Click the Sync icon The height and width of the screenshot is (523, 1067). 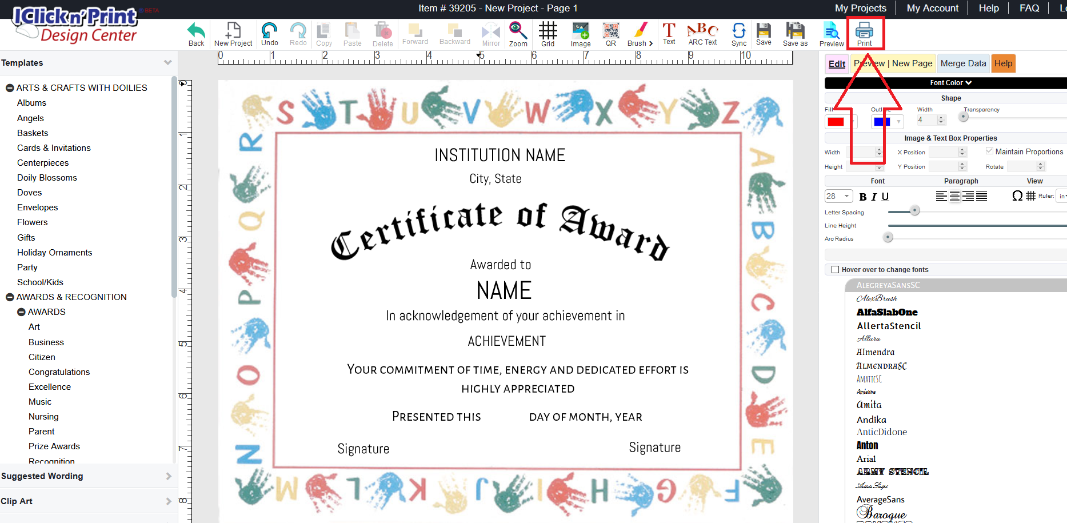738,34
